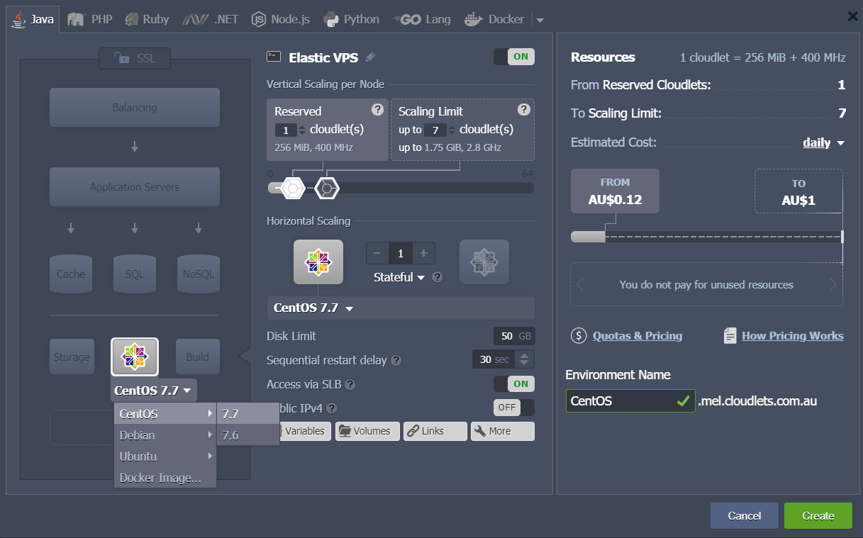Toggle the Access via SLB switch
The width and height of the screenshot is (863, 538).
coord(514,383)
